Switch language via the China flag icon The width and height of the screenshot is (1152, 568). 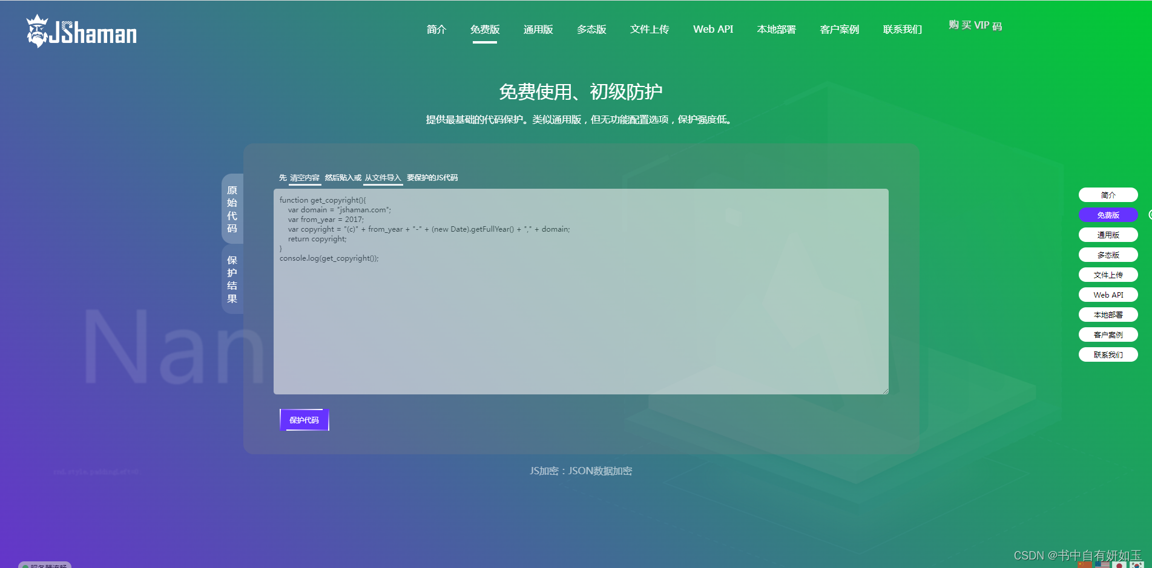click(x=1085, y=564)
